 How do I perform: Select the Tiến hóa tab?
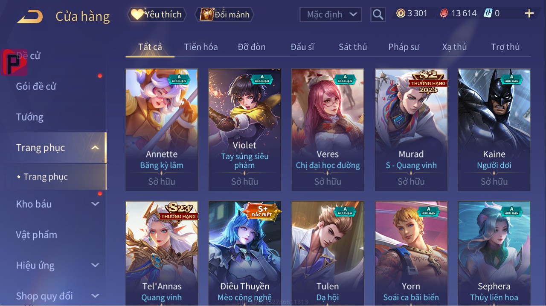(x=201, y=47)
